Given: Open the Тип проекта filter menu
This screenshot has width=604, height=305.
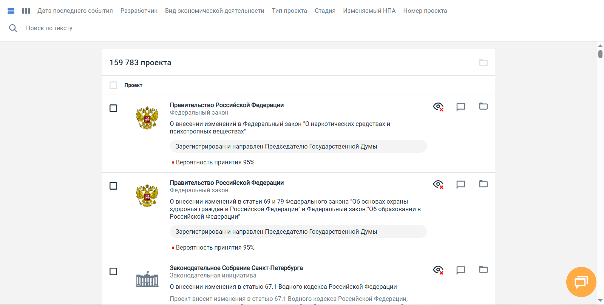Looking at the screenshot, I should click(x=289, y=11).
